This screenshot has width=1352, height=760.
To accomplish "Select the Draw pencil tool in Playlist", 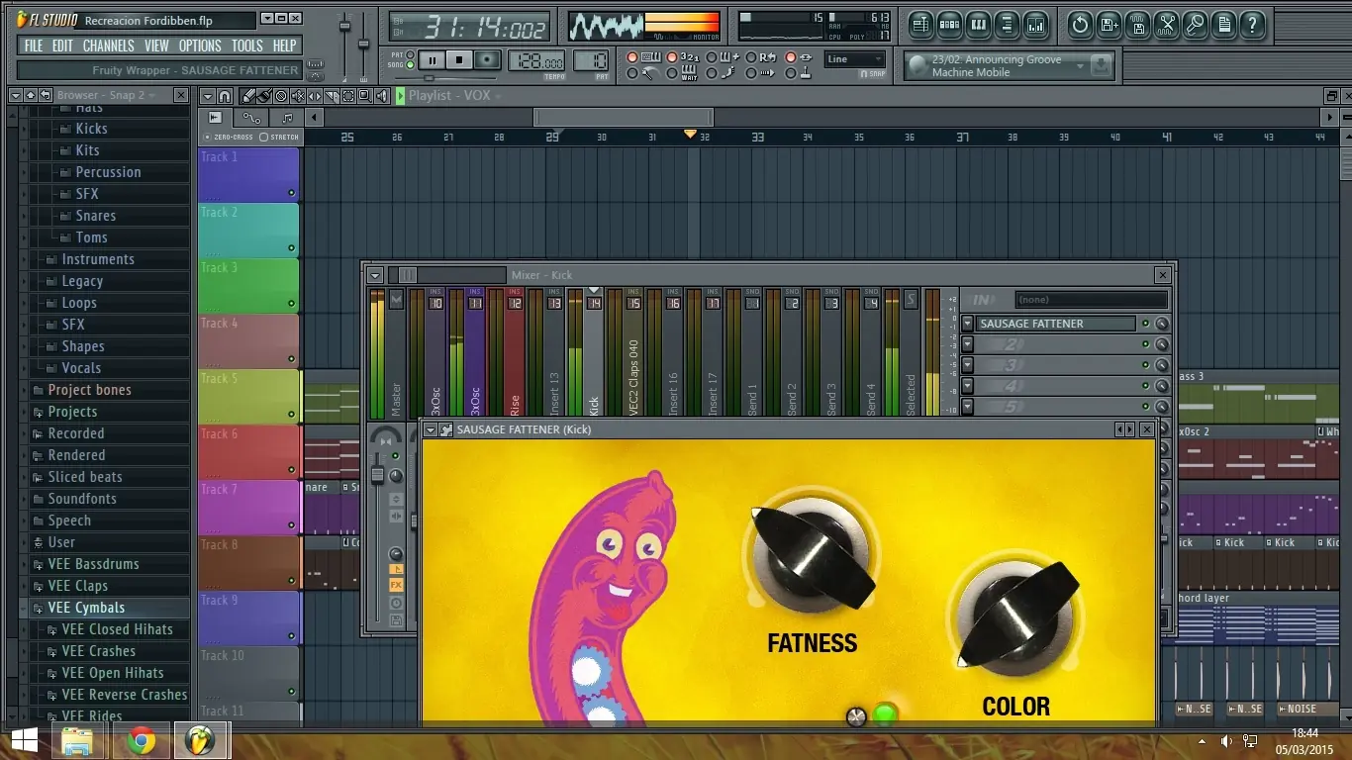I will click(249, 96).
